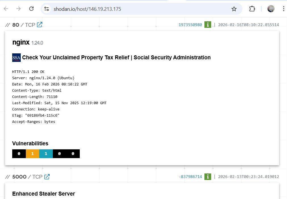
Task: Click the ETag "69186fb4-115c6" line
Action: click(36, 115)
